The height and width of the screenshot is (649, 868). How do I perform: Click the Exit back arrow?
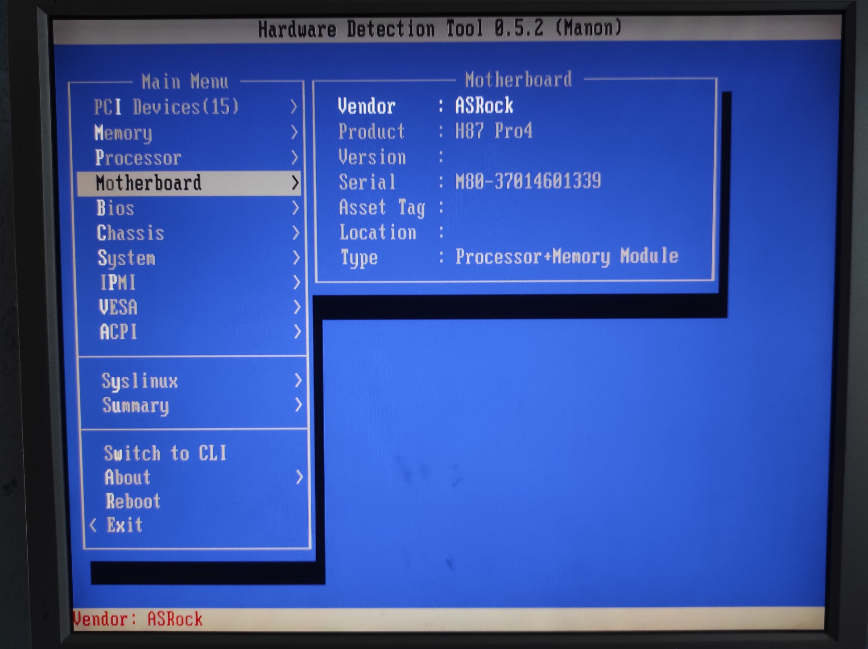pyautogui.click(x=93, y=525)
